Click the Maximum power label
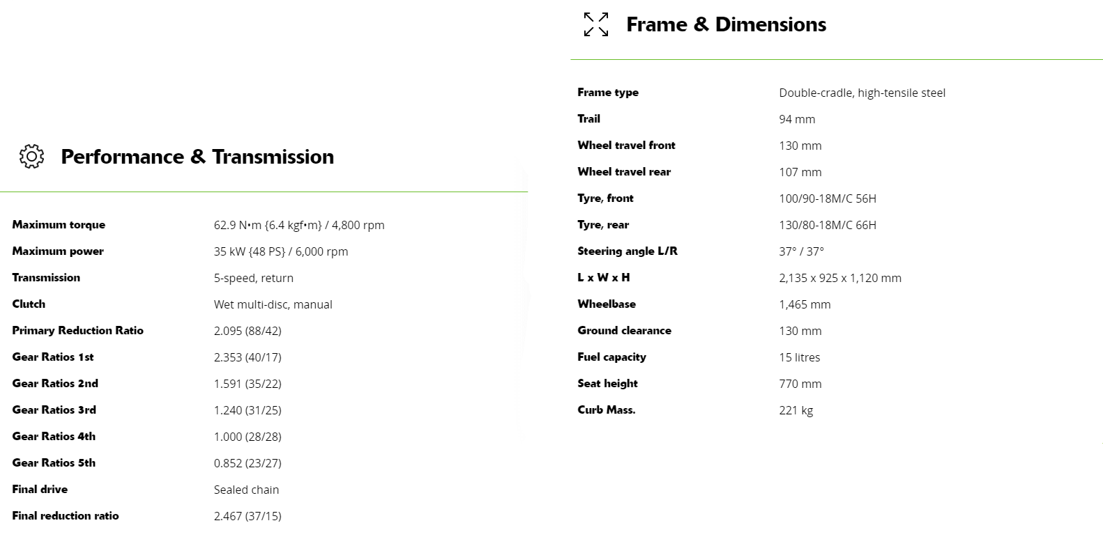 (58, 251)
